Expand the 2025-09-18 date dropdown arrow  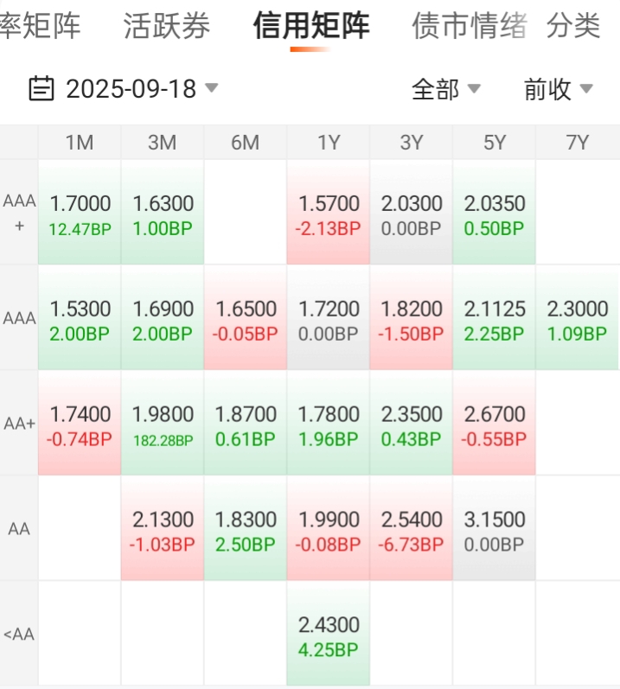click(212, 88)
